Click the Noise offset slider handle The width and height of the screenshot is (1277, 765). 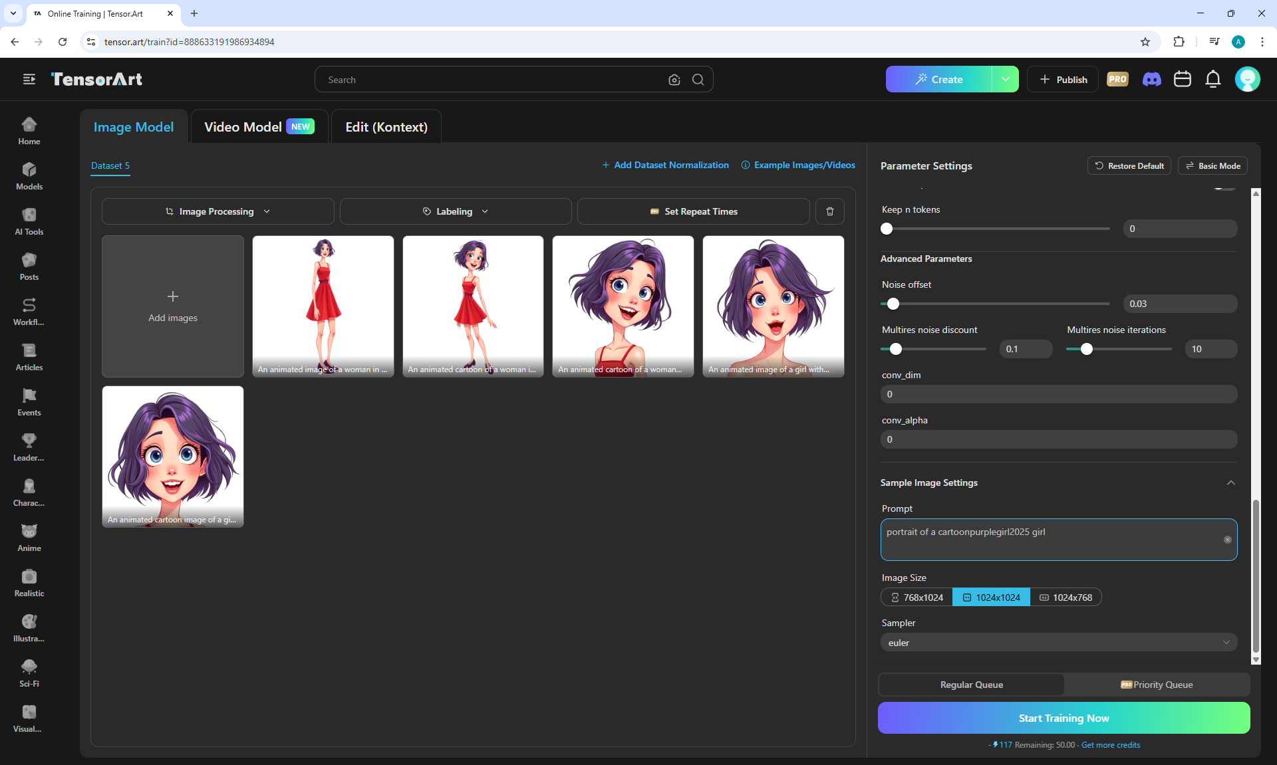[x=893, y=304]
